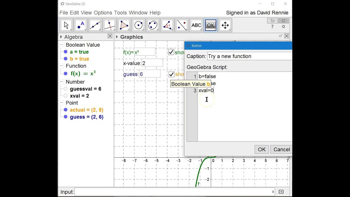
Task: Select f(x) = x³ in Algebra
Action: 83,74
